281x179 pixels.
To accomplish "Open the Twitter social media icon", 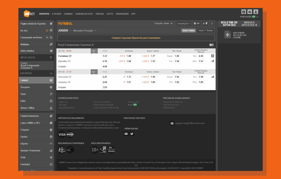I will coord(132,134).
